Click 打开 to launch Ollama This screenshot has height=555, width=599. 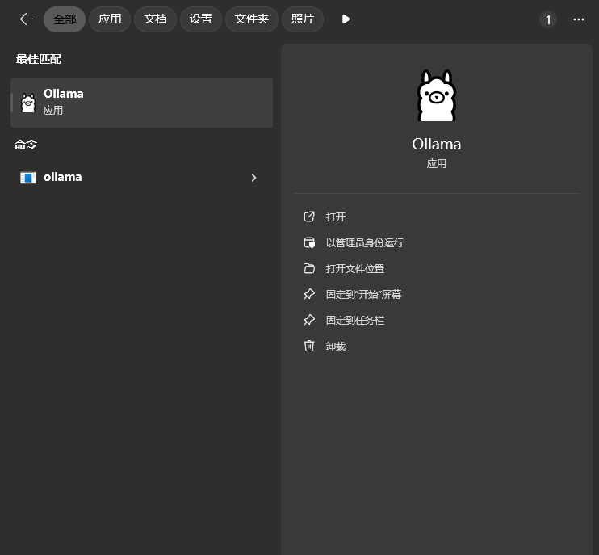click(335, 217)
